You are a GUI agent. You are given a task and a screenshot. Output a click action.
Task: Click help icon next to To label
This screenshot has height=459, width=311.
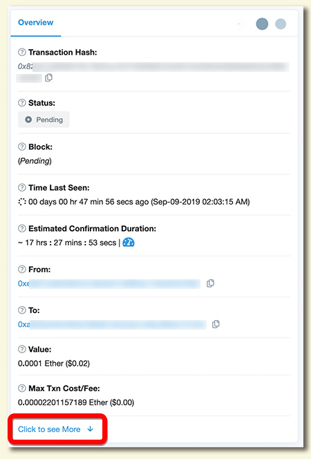click(22, 310)
